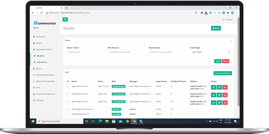269x134 pixels.
Task: Bookmark this page with star icon
Action: pyautogui.click(x=196, y=13)
